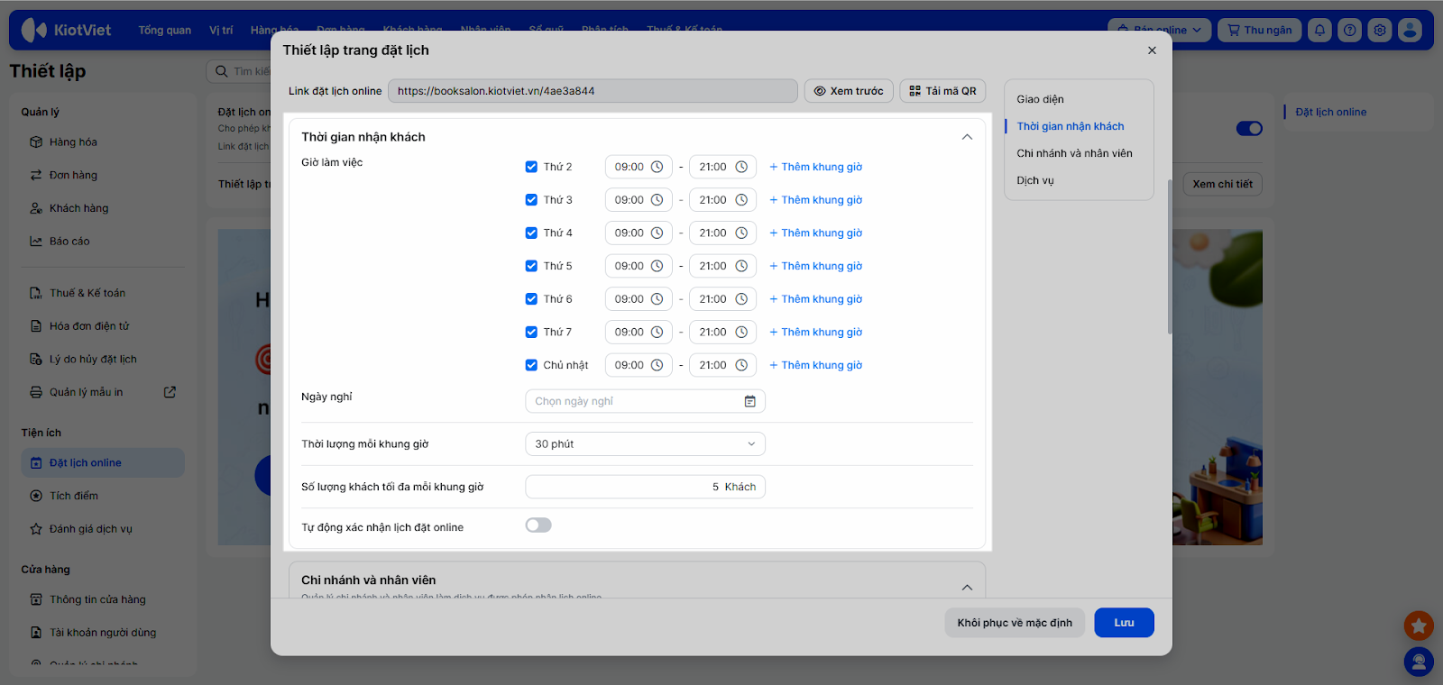The height and width of the screenshot is (685, 1443).
Task: Open the blue support chat floating icon
Action: [1419, 662]
